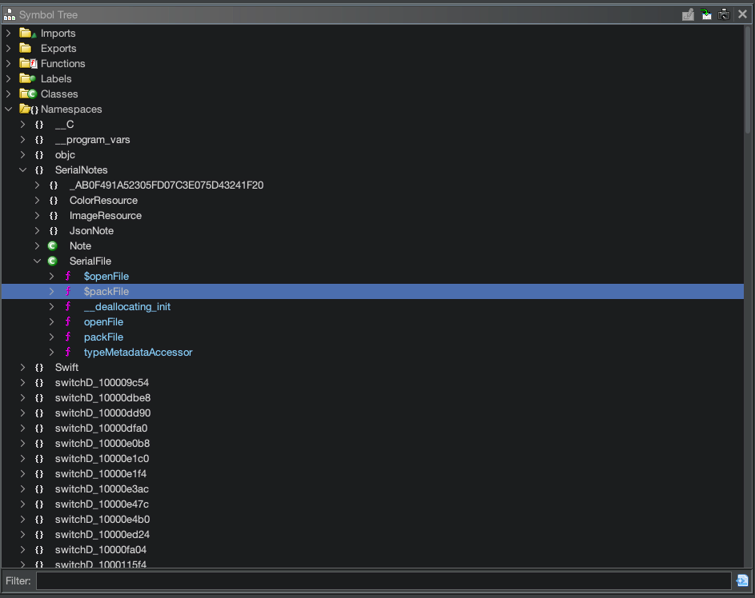Click the green Classes folder icon
Viewport: 755px width, 598px height.
[x=28, y=94]
